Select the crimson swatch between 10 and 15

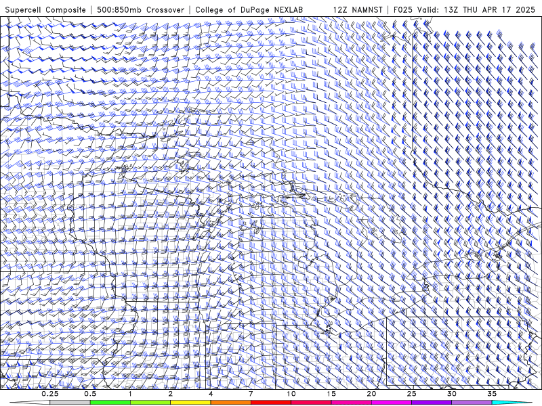(x=311, y=403)
